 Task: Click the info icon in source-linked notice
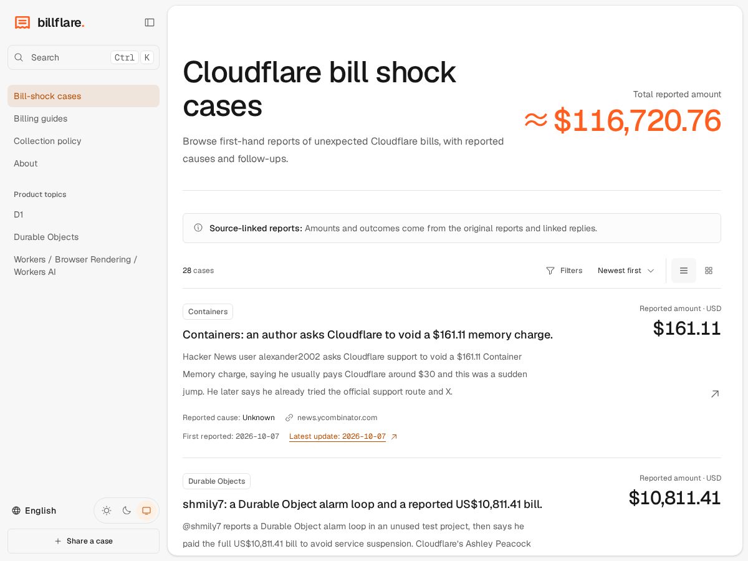pos(198,228)
